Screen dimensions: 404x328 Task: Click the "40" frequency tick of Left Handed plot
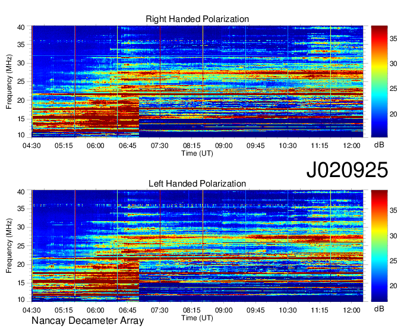point(21,192)
